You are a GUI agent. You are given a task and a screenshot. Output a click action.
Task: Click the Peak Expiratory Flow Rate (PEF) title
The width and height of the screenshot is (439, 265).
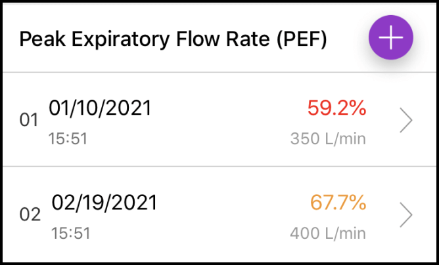173,40
